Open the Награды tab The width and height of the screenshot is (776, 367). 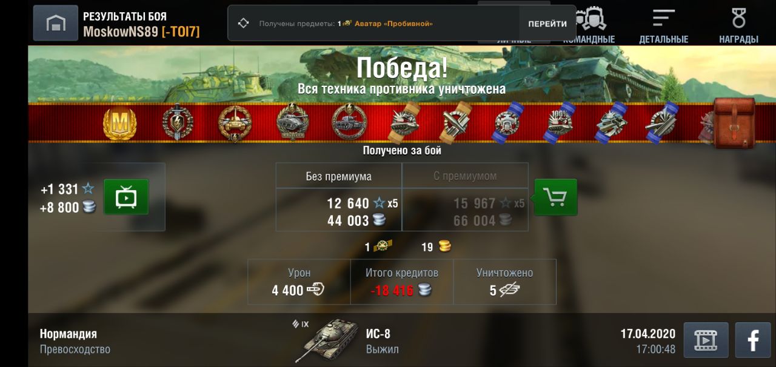point(738,25)
